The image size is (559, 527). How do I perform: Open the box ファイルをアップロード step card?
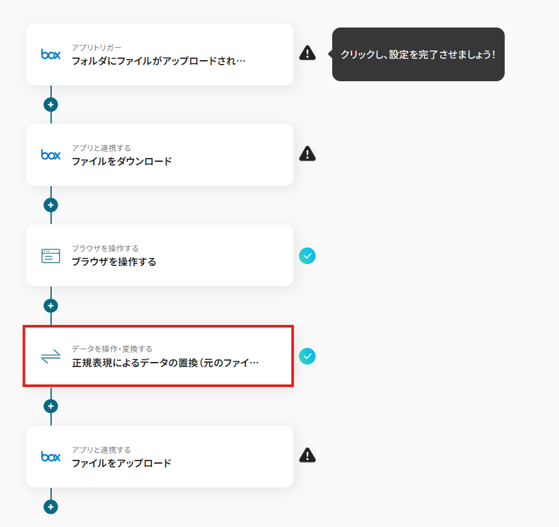pyautogui.click(x=160, y=457)
